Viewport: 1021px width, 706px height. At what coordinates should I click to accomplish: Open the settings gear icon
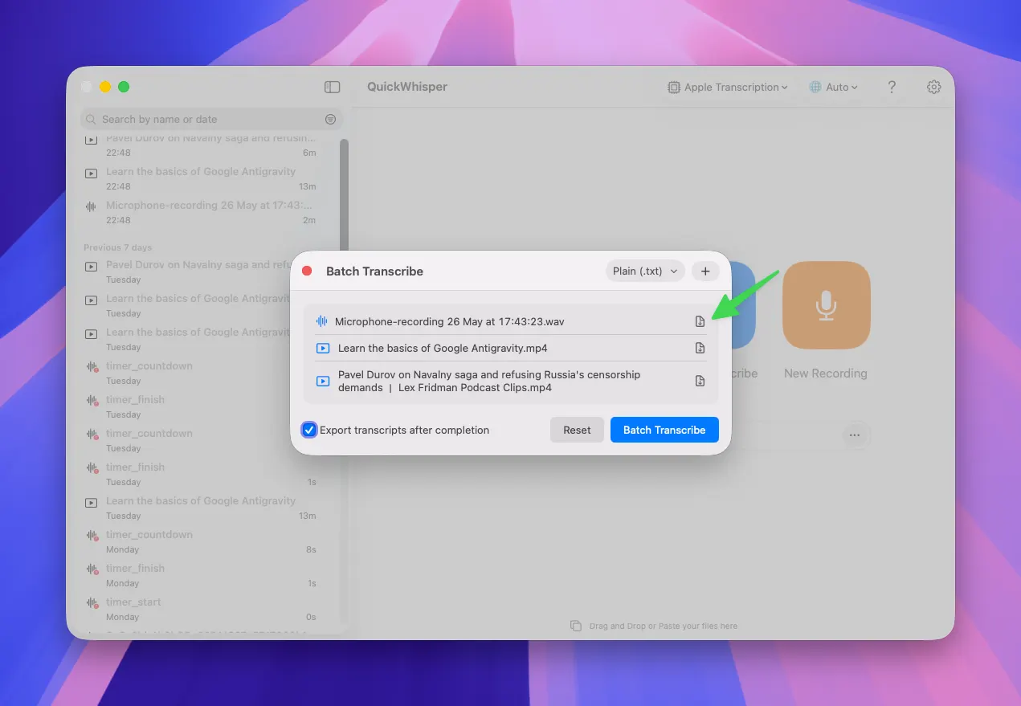(933, 87)
